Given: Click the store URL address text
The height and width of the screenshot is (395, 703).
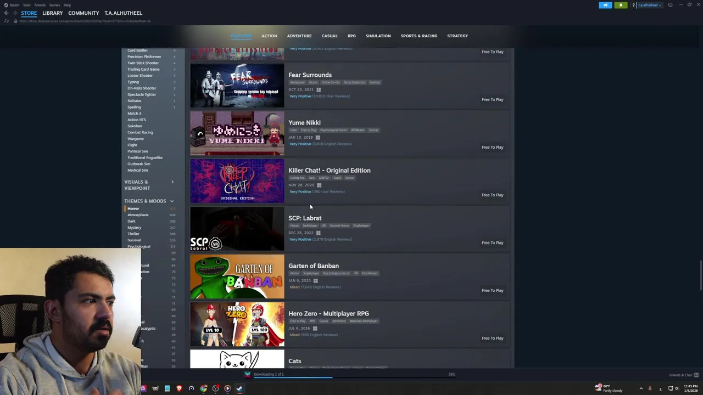Looking at the screenshot, I should point(85,21).
